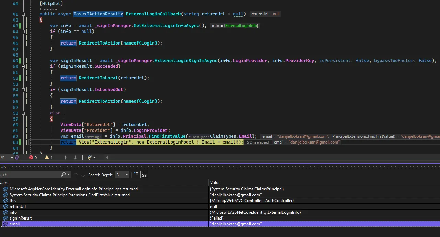The image size is (440, 237).
Task: Click the '1 reference' CodeLens link
Action: click(48, 9)
